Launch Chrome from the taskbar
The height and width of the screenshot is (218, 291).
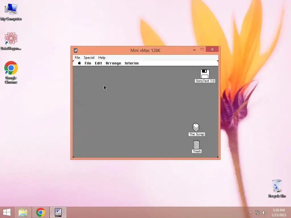click(41, 212)
